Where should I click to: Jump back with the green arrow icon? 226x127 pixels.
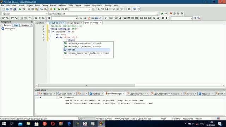[x=162, y=13]
